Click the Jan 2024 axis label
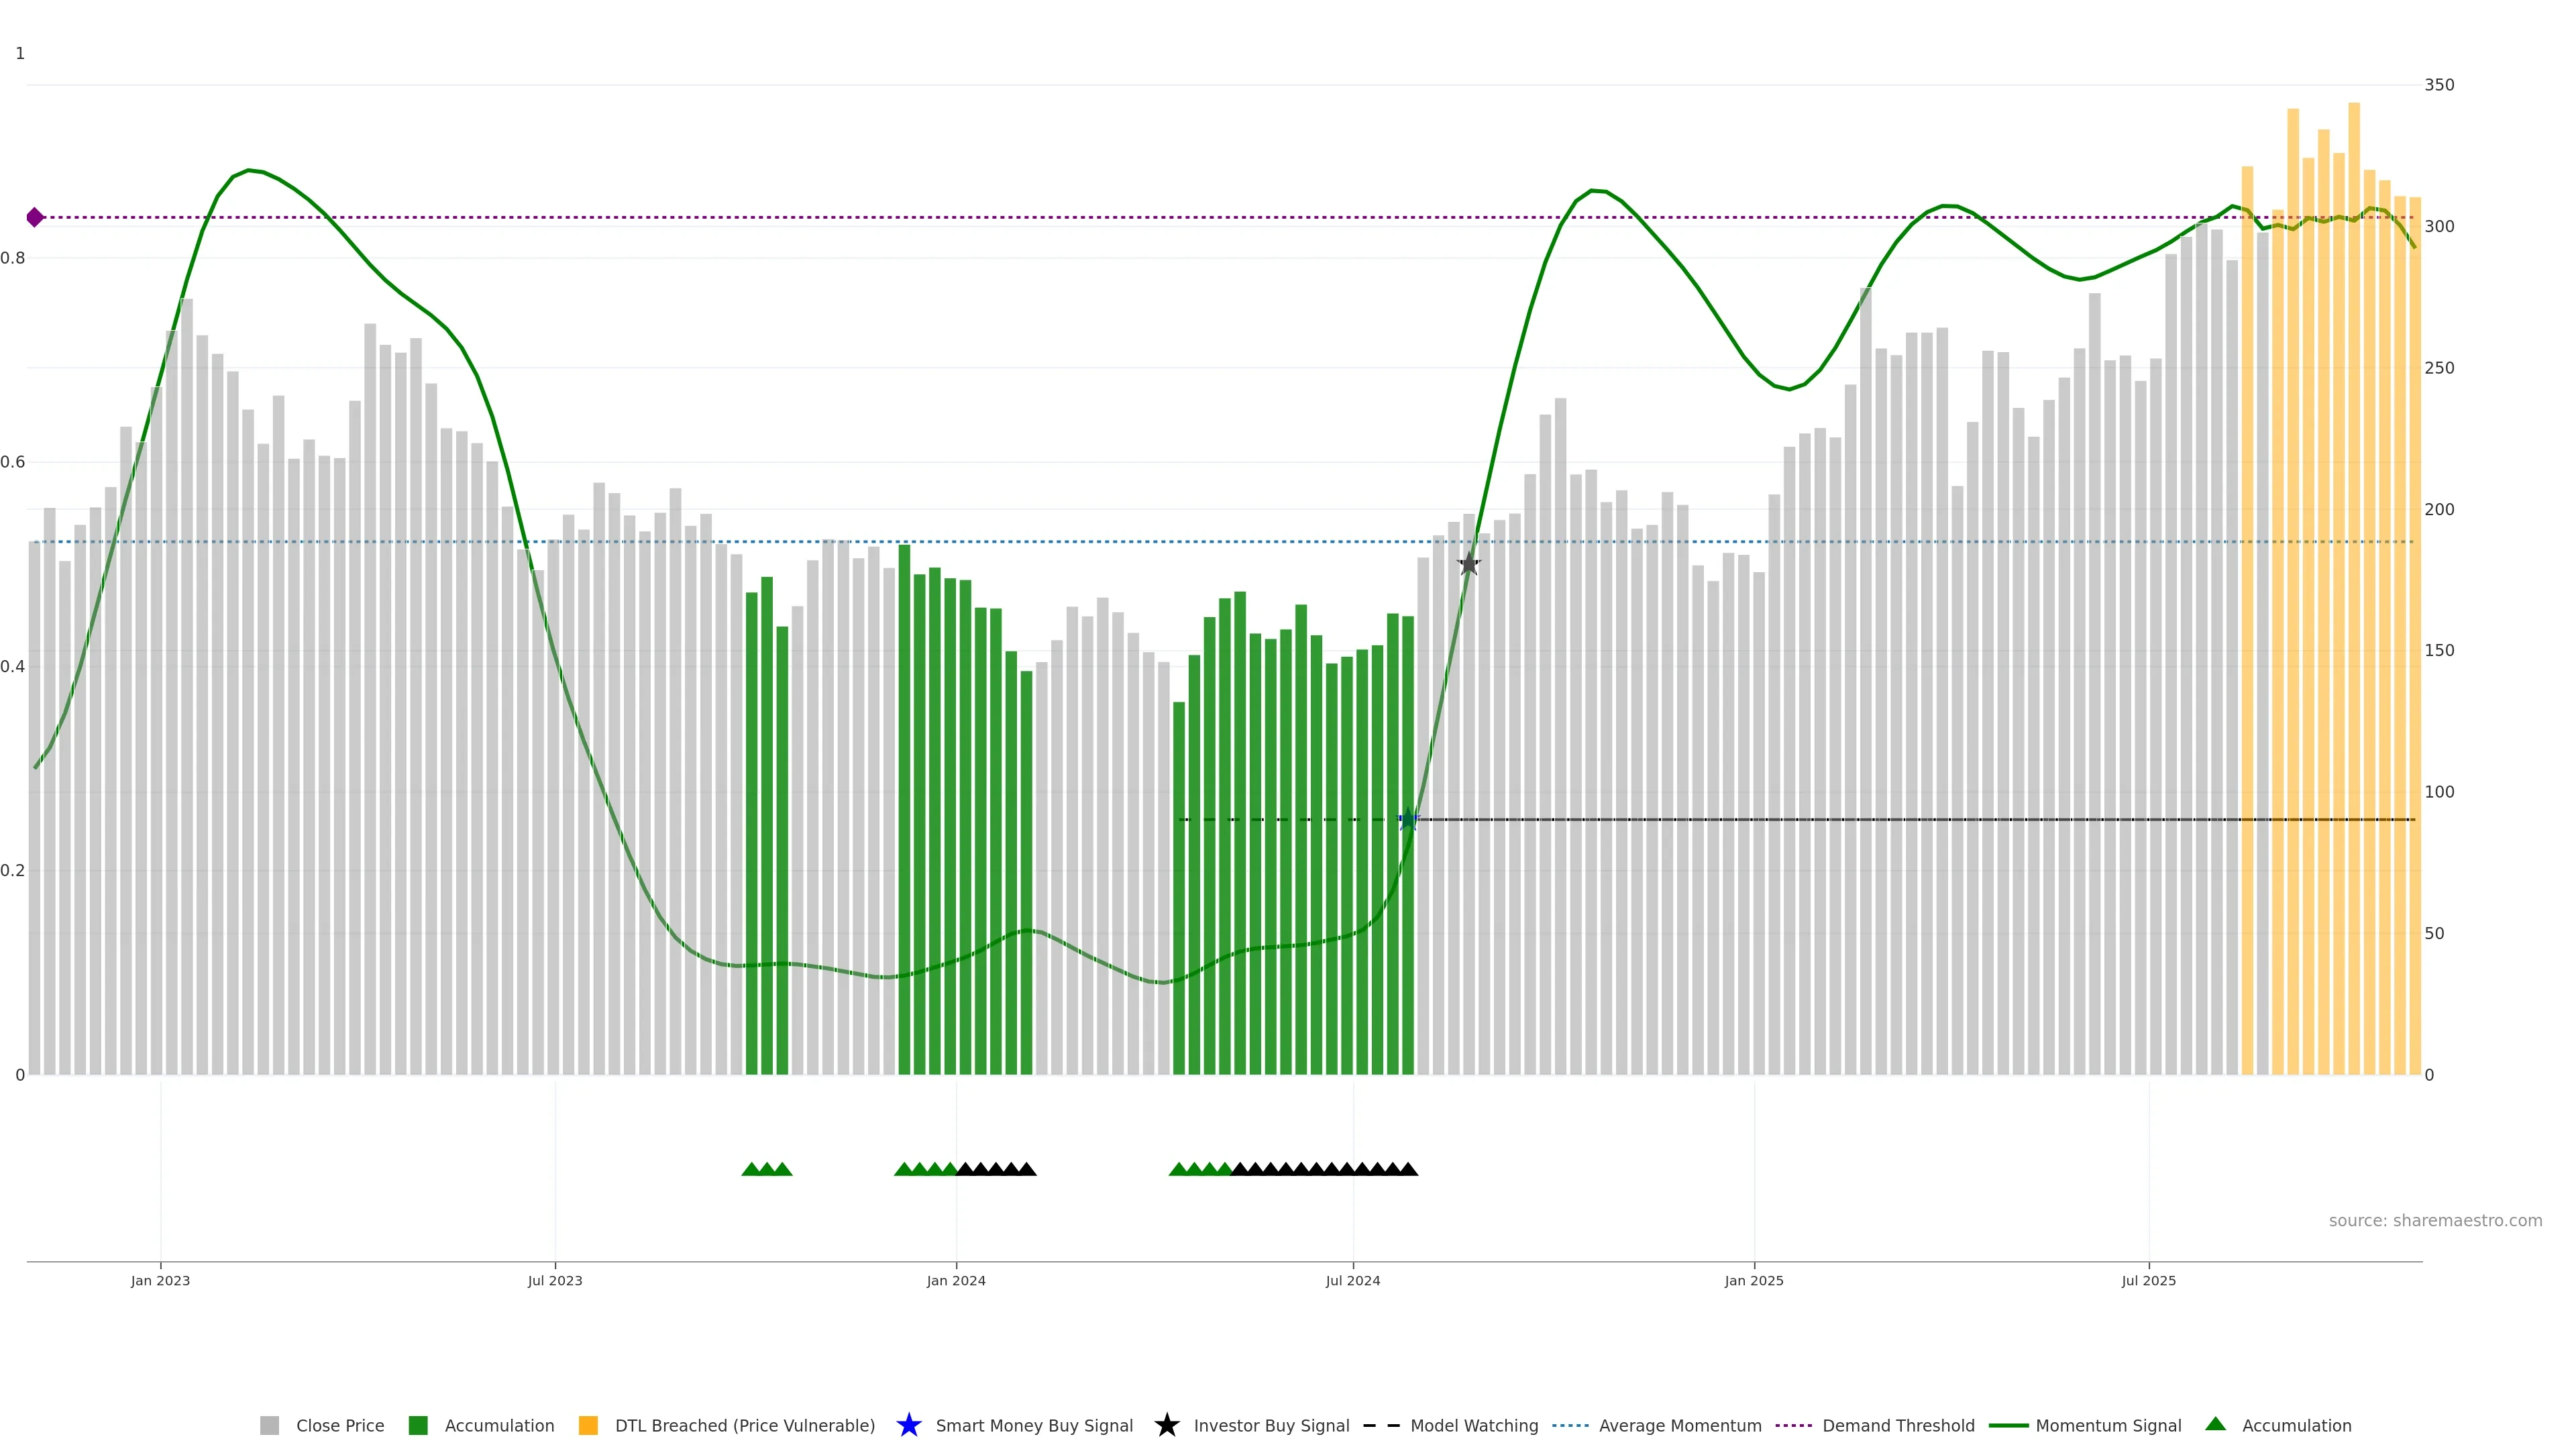Viewport: 2576px width, 1449px height. tap(955, 1280)
